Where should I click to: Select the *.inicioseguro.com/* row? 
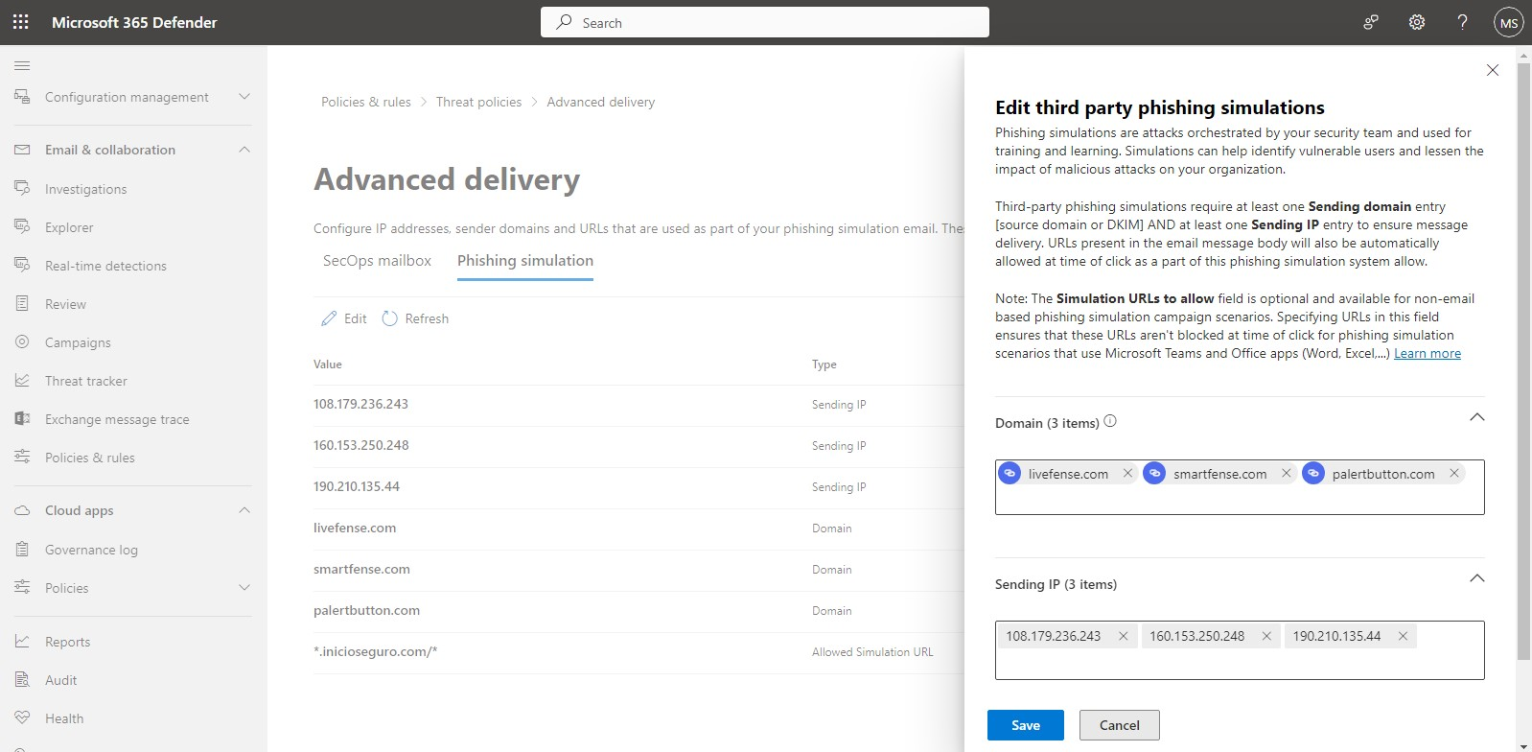click(638, 652)
